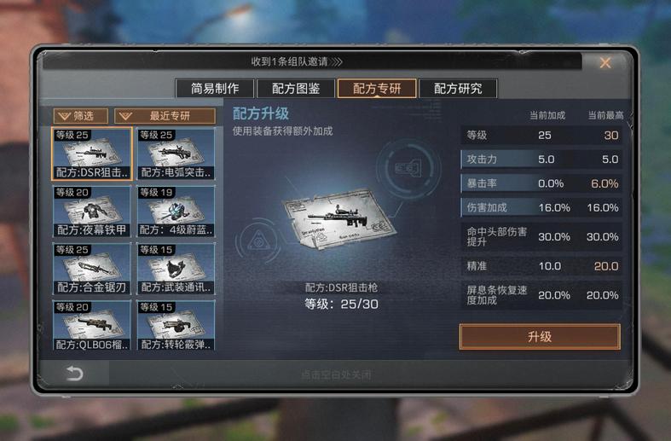Image resolution: width=671 pixels, height=441 pixels.
Task: Open the team invite notification banner
Action: point(311,61)
